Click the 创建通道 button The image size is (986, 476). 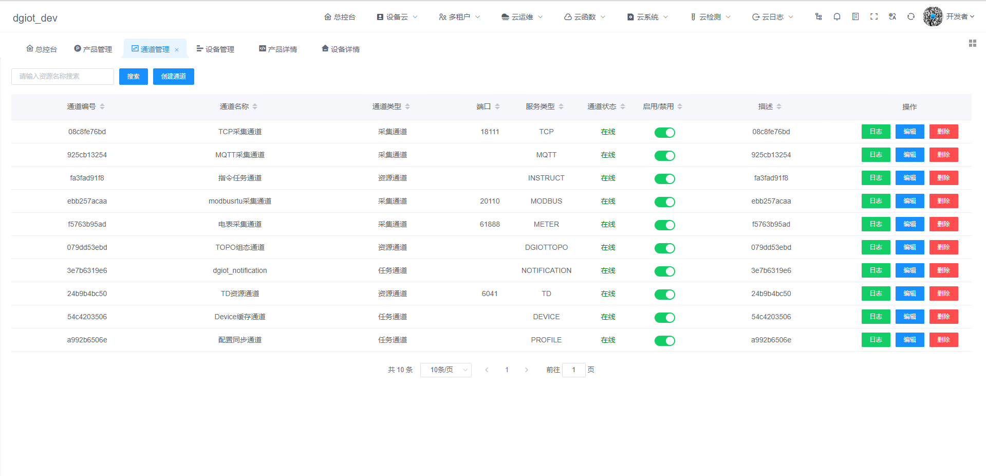tap(173, 77)
